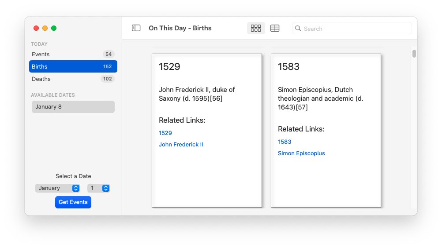Open the Events list
The width and height of the screenshot is (442, 248).
(73, 54)
